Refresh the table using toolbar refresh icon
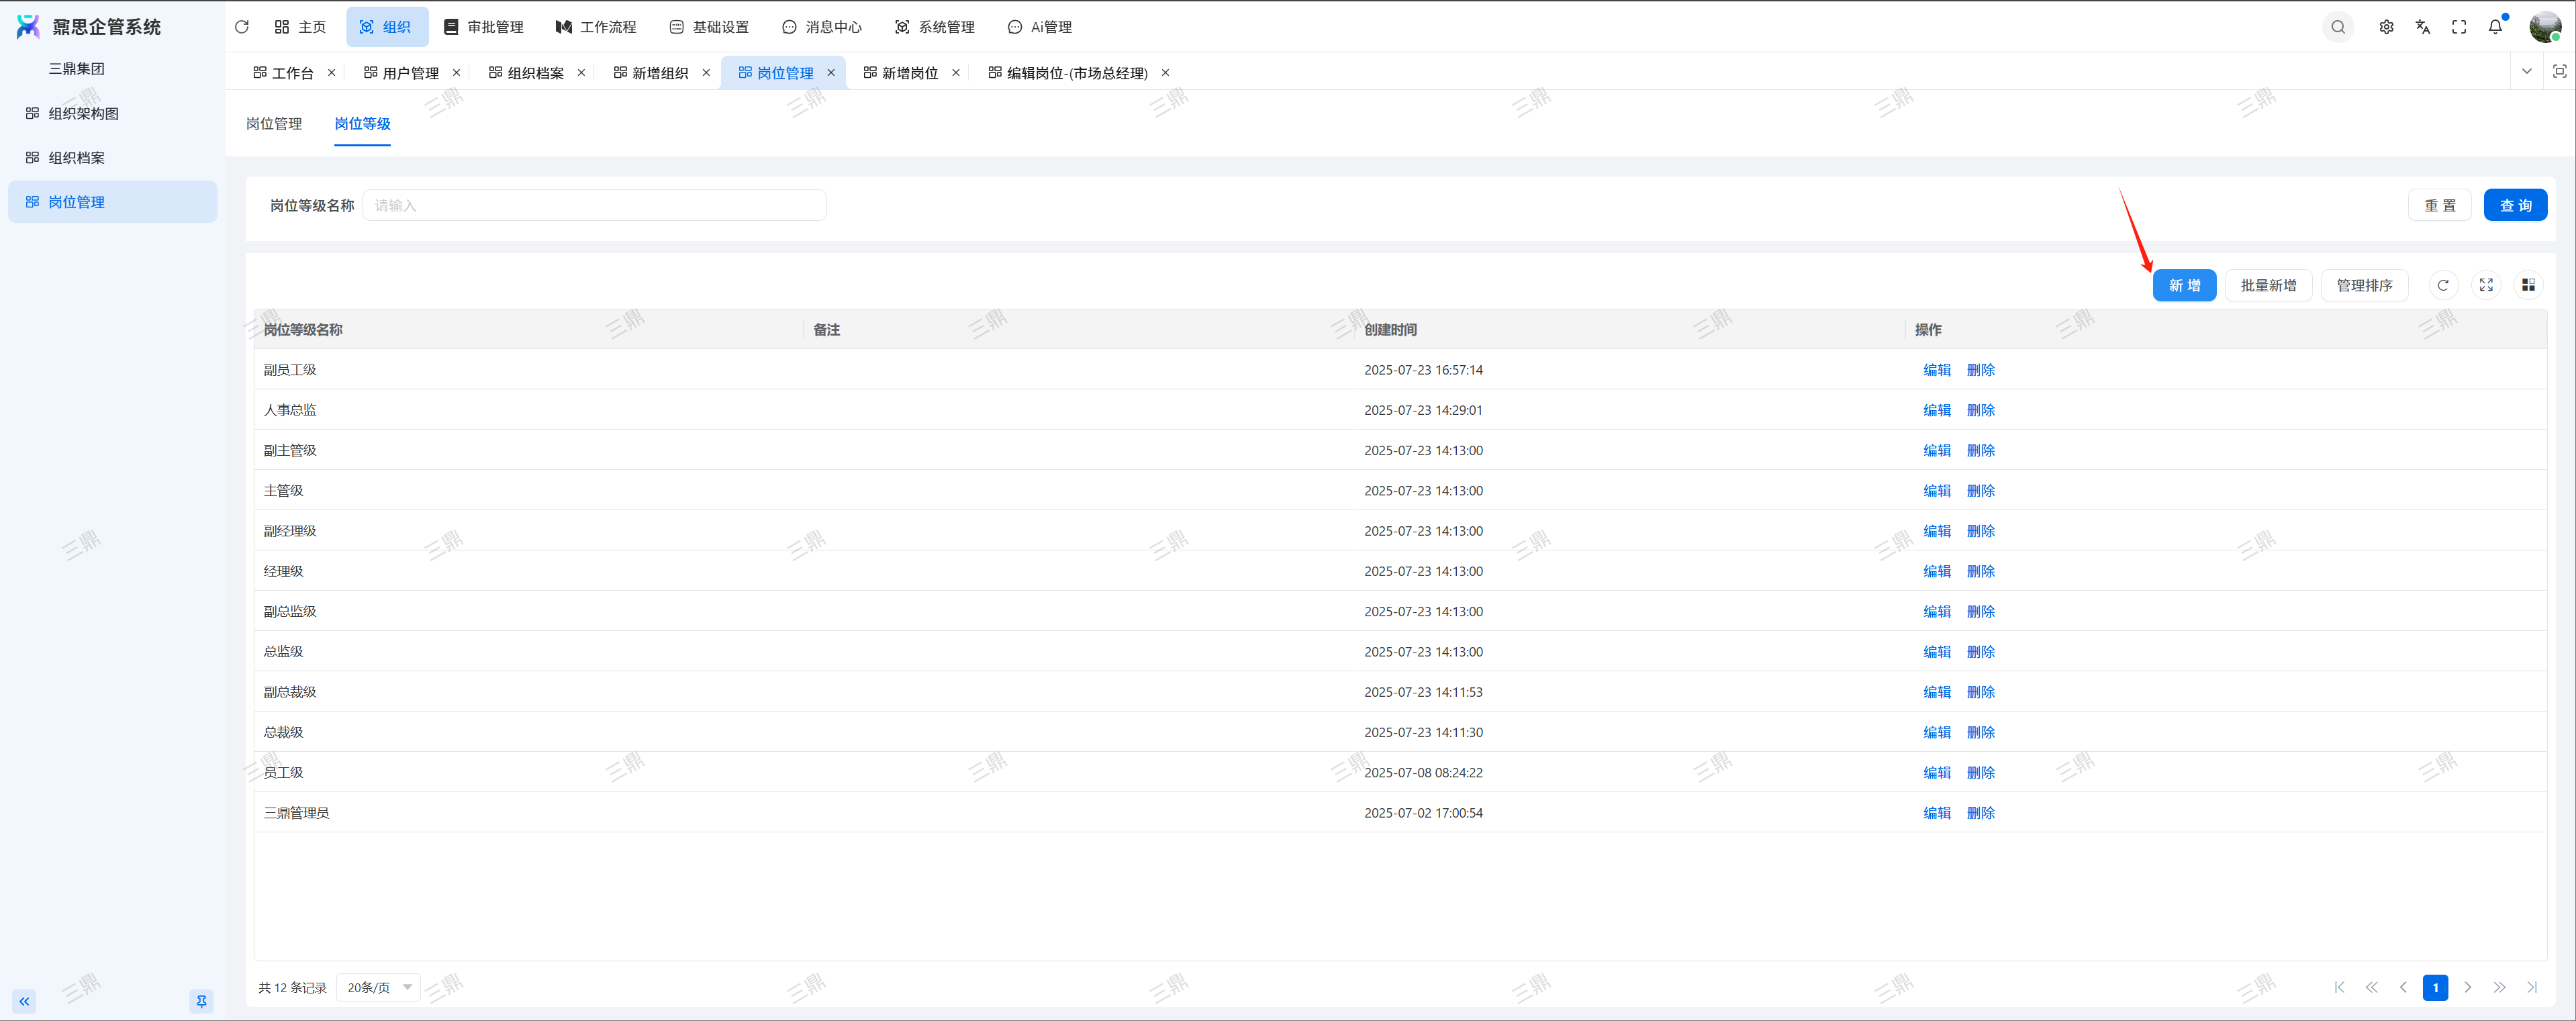Screen dimensions: 2576x1021 click(x=2443, y=285)
